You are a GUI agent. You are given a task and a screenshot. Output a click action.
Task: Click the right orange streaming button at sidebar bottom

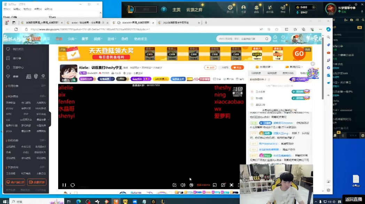(37, 182)
